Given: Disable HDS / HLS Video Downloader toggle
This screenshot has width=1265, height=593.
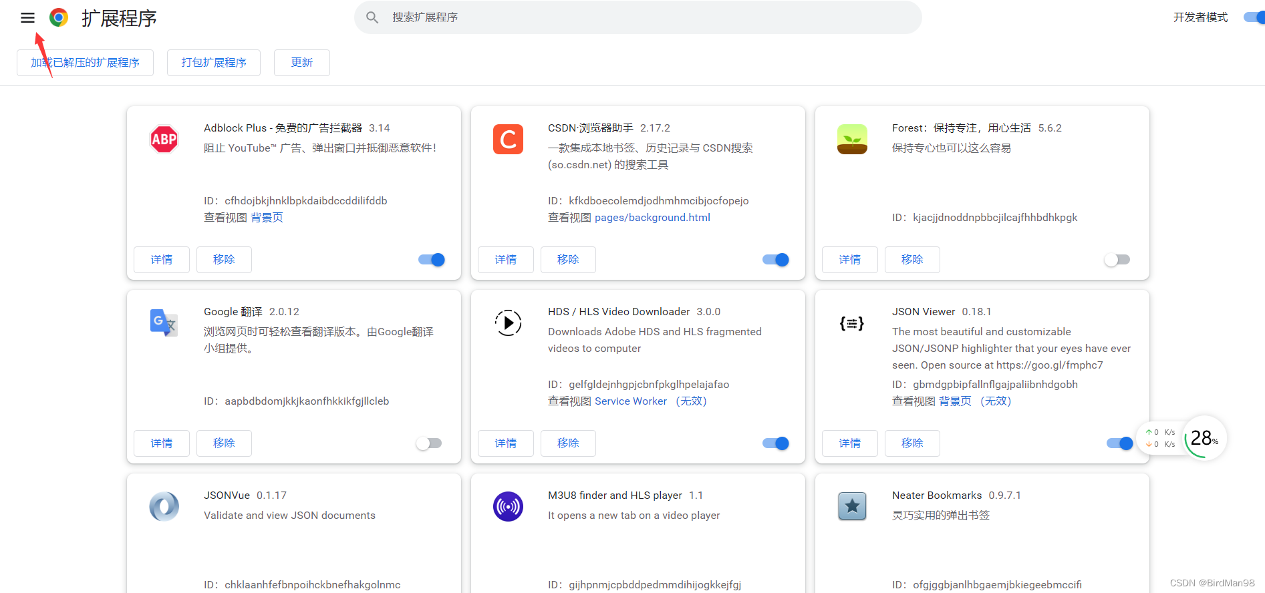Looking at the screenshot, I should [x=776, y=443].
